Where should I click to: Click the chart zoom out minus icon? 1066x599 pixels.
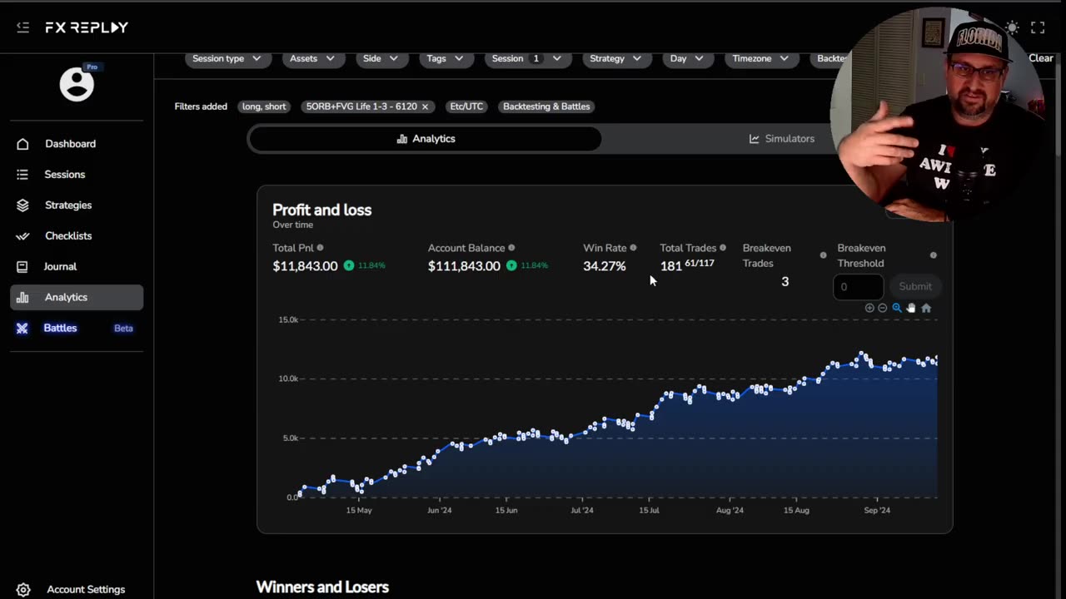pos(883,308)
